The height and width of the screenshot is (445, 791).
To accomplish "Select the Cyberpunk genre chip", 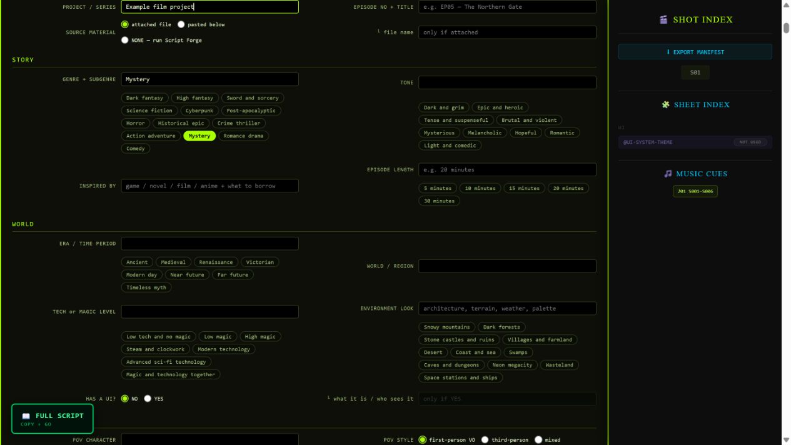I will [x=199, y=111].
